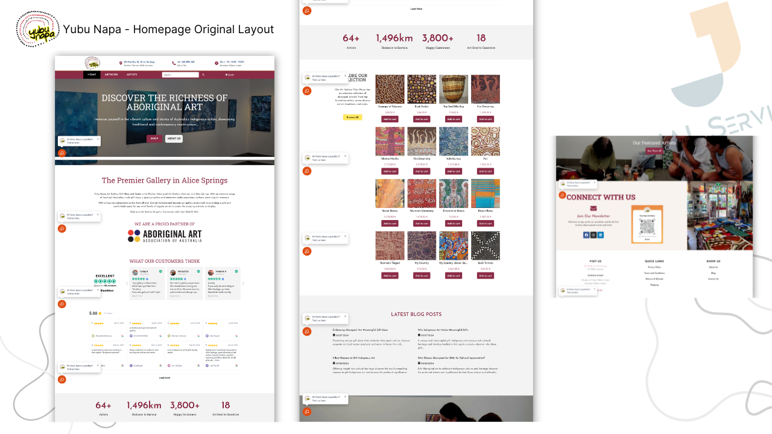The height and width of the screenshot is (434, 772).
Task: Add Women's Ceremony to cart
Action: point(422,224)
